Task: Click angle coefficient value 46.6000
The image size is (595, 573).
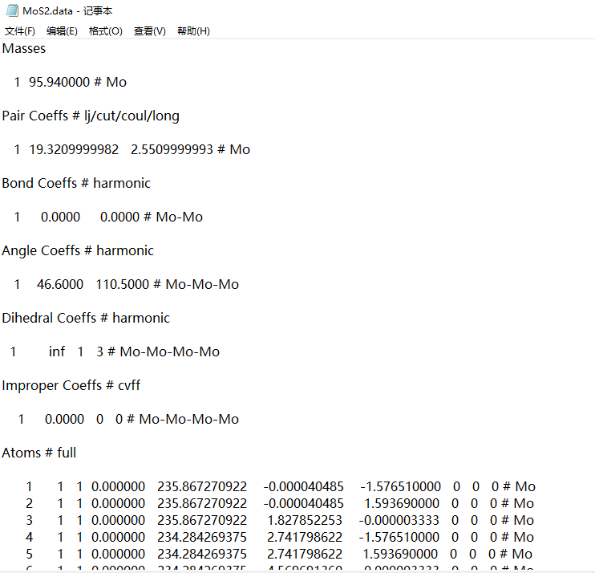Action: pos(60,284)
